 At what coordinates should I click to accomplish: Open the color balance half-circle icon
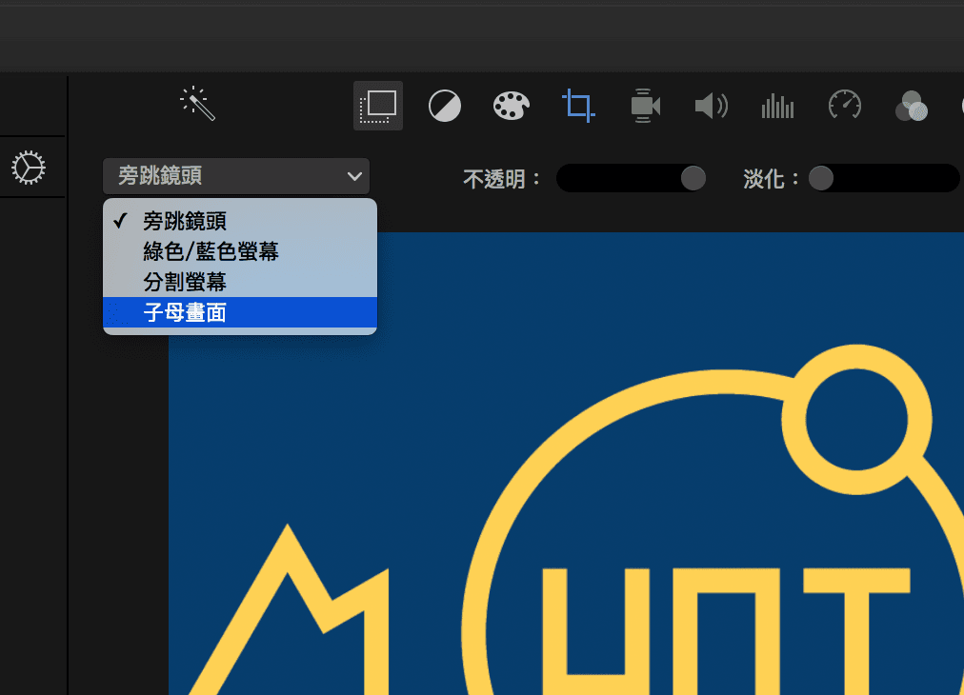(445, 106)
